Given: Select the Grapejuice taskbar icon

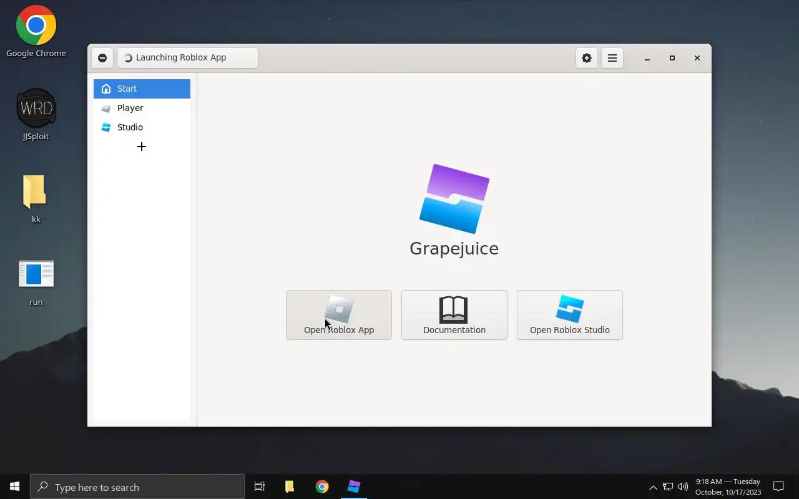Looking at the screenshot, I should (354, 487).
